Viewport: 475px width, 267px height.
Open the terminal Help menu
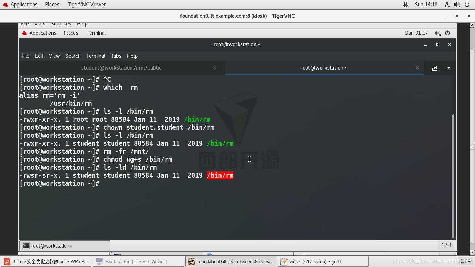[132, 56]
